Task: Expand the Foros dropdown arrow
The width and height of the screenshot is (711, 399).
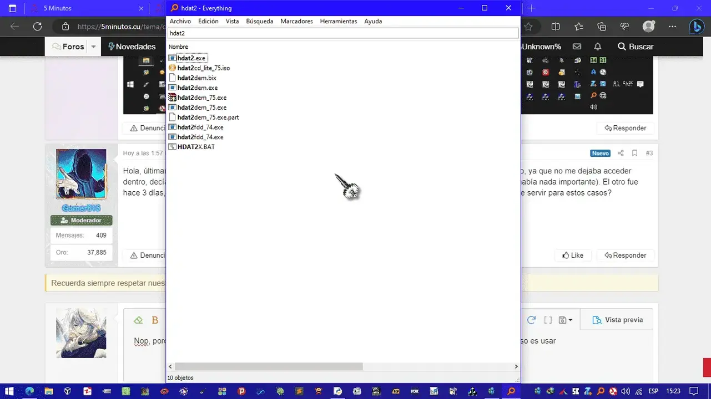Action: (93, 47)
